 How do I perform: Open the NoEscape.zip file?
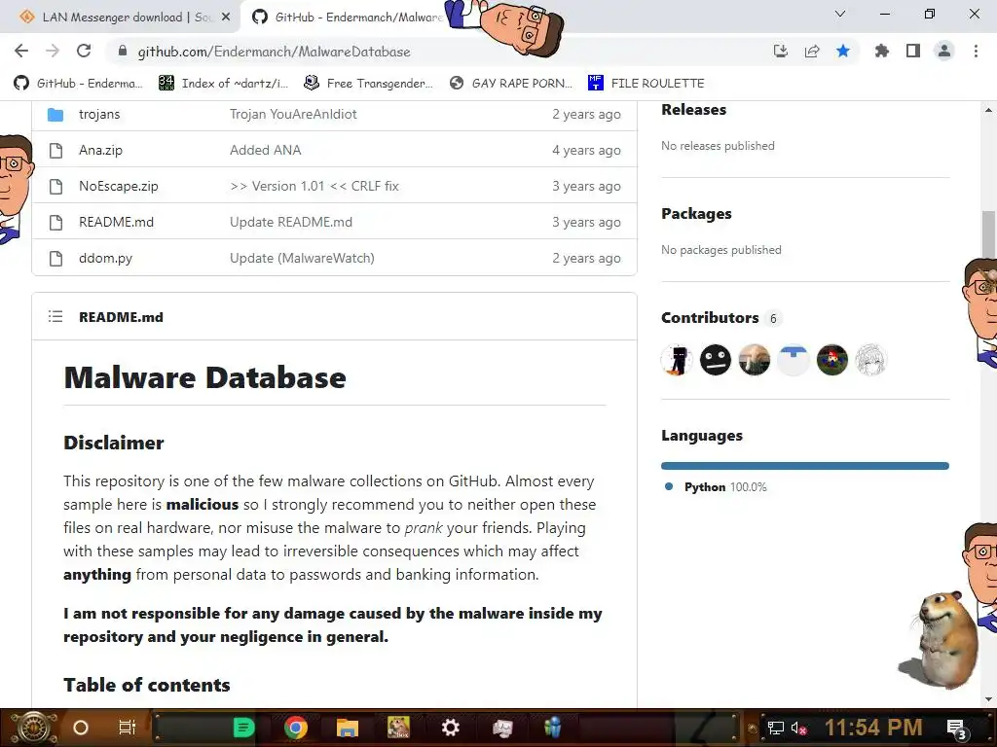[118, 186]
